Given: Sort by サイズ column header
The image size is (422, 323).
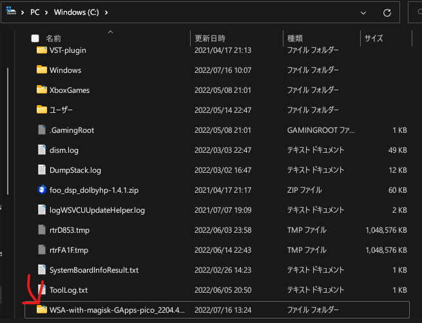Looking at the screenshot, I should 374,38.
